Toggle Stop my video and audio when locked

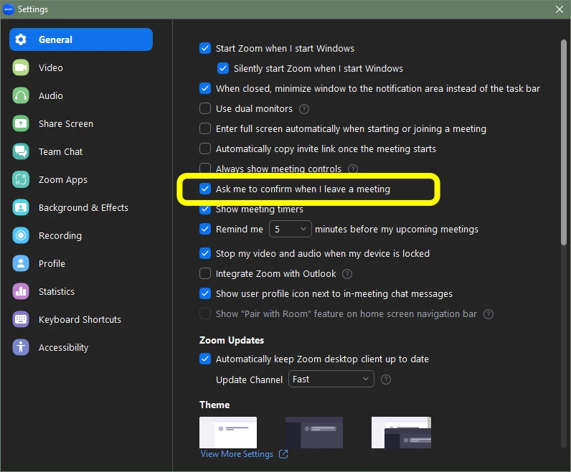pyautogui.click(x=205, y=253)
